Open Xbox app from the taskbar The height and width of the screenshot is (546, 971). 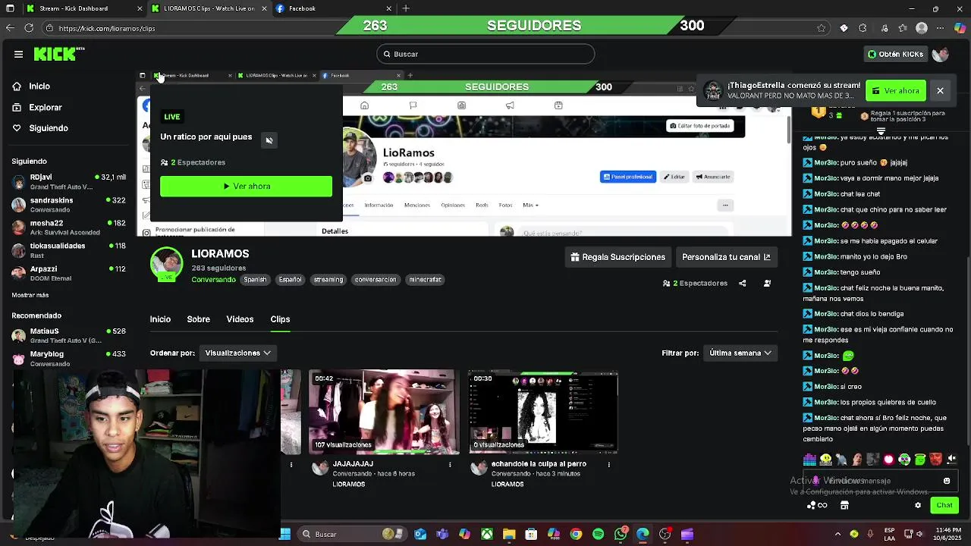point(487,534)
